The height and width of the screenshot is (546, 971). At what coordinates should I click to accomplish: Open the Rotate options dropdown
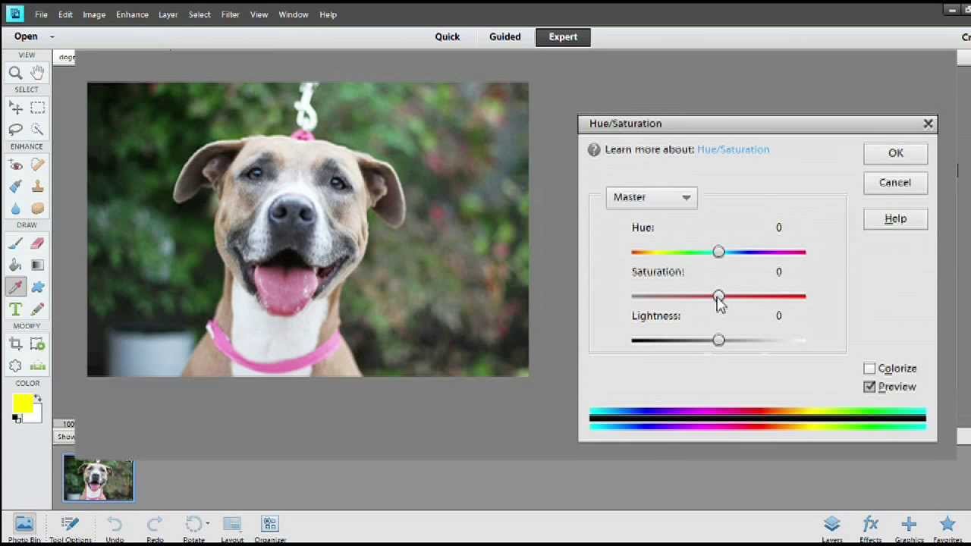click(209, 523)
